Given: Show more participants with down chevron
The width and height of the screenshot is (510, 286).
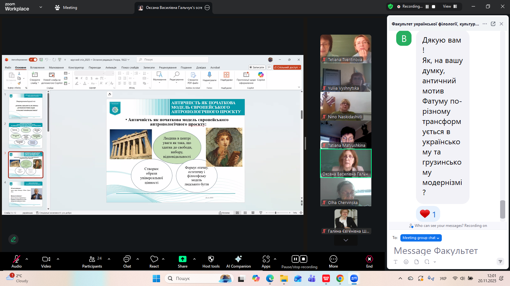Looking at the screenshot, I should click(346, 240).
